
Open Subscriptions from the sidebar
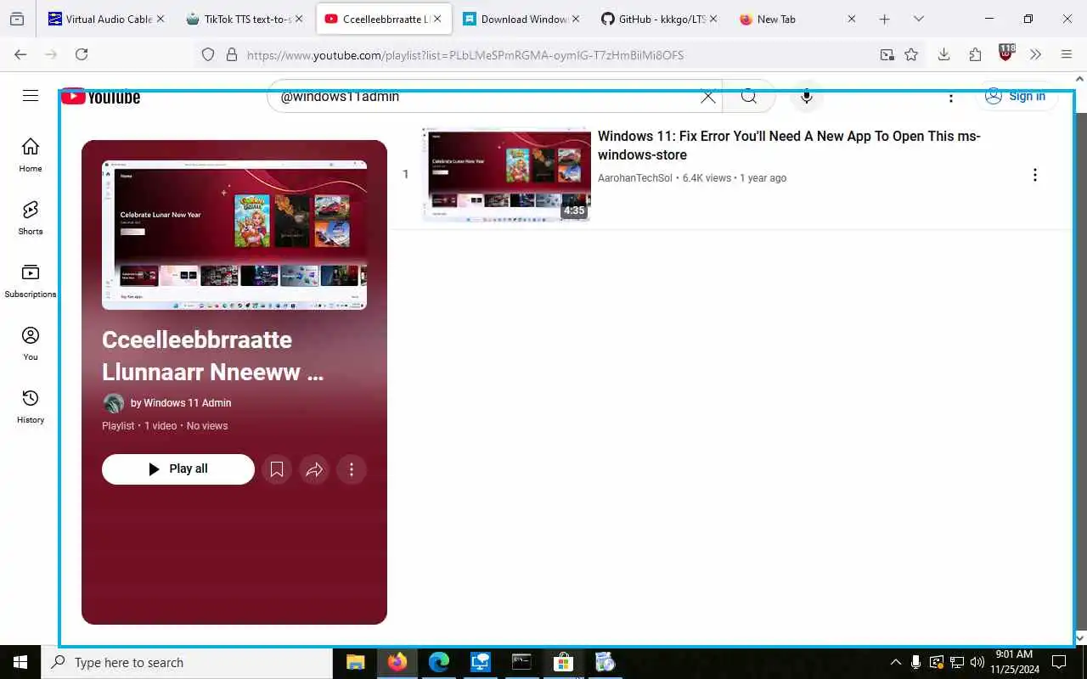pos(31,281)
